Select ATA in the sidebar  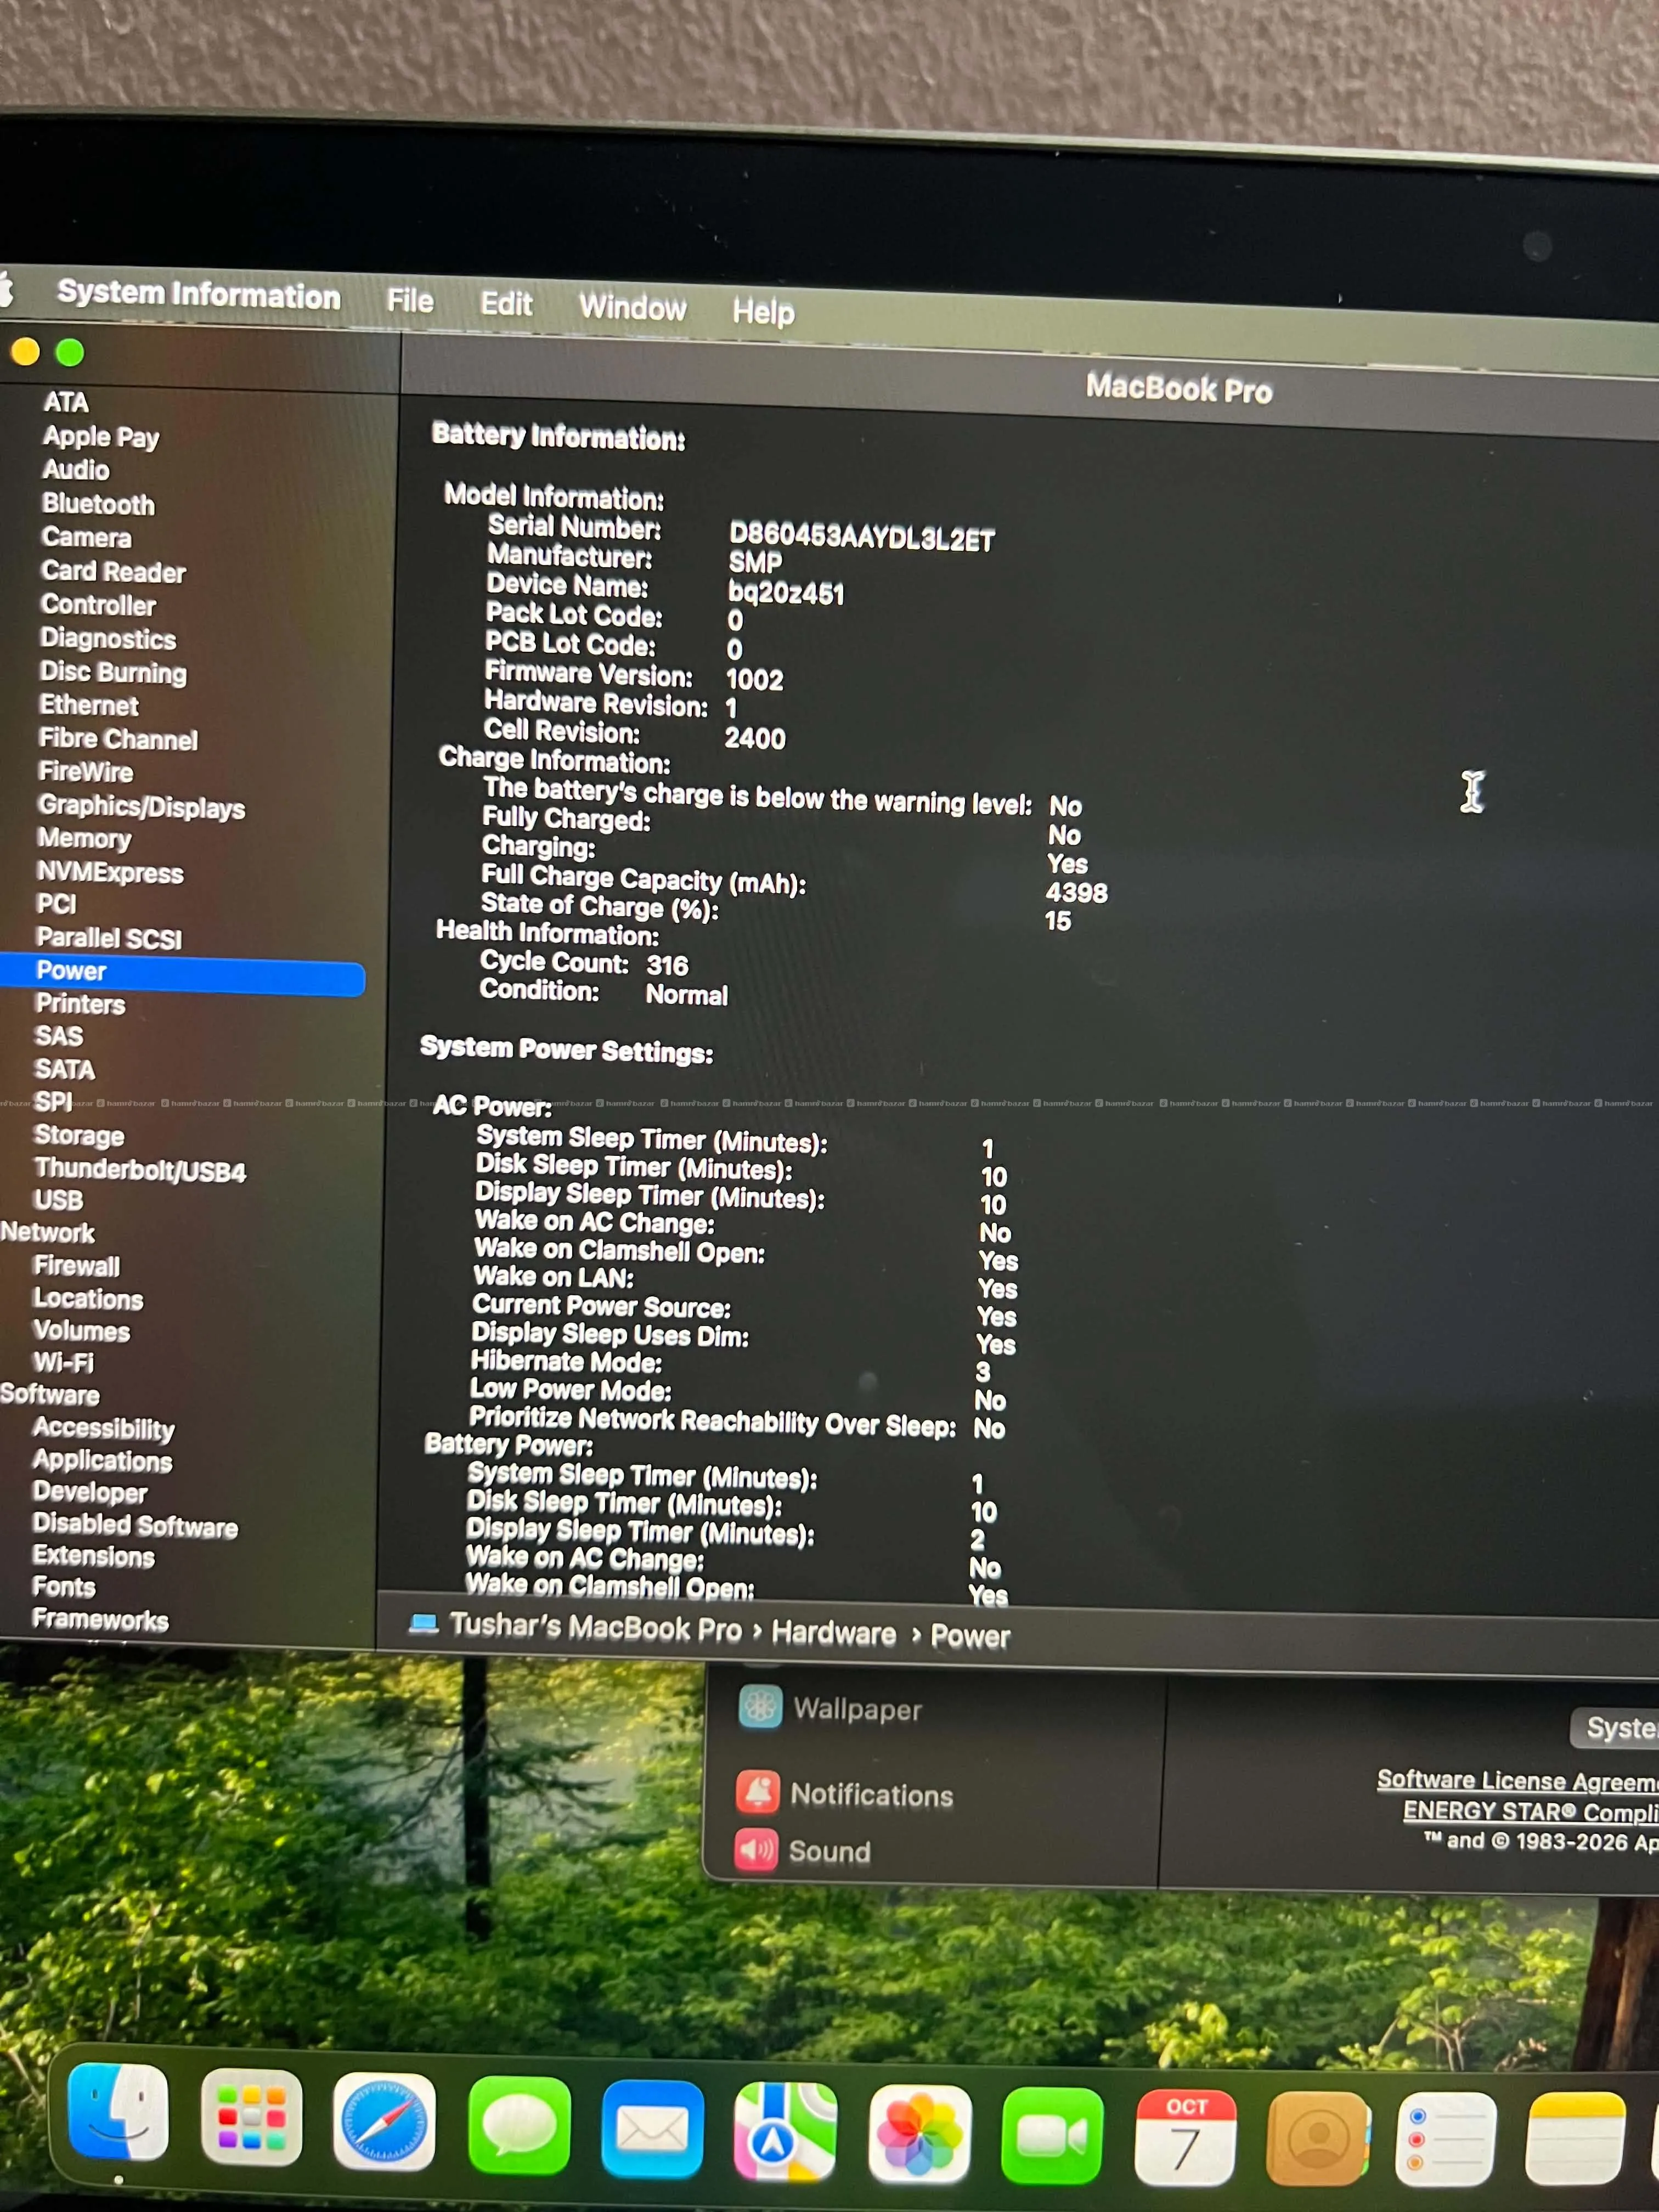click(x=66, y=402)
